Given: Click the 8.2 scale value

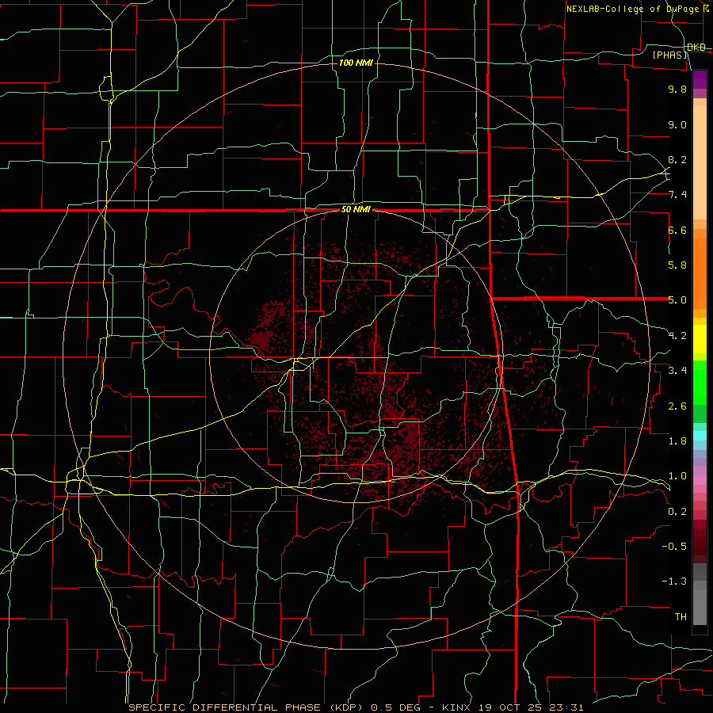Looking at the screenshot, I should tap(677, 159).
